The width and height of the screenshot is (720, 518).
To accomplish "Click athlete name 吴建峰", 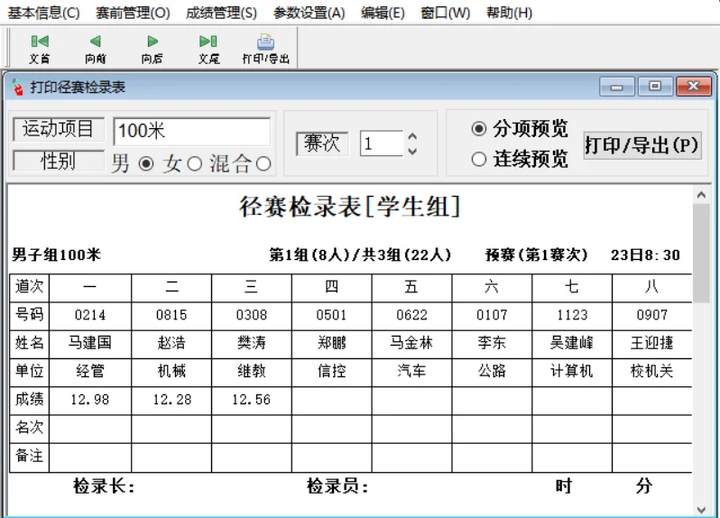I will click(572, 343).
